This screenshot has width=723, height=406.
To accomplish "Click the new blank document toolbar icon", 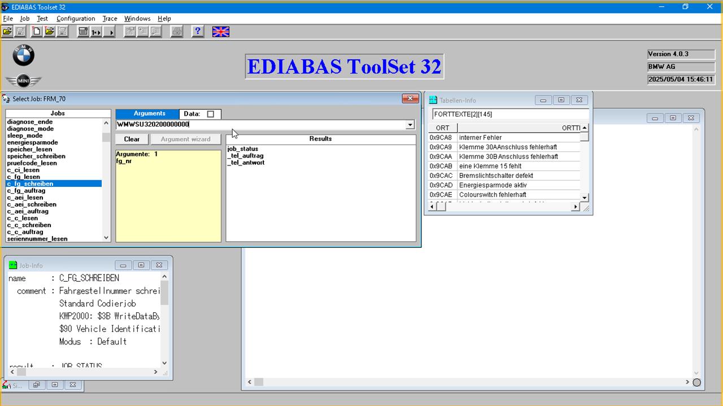I will (x=37, y=32).
